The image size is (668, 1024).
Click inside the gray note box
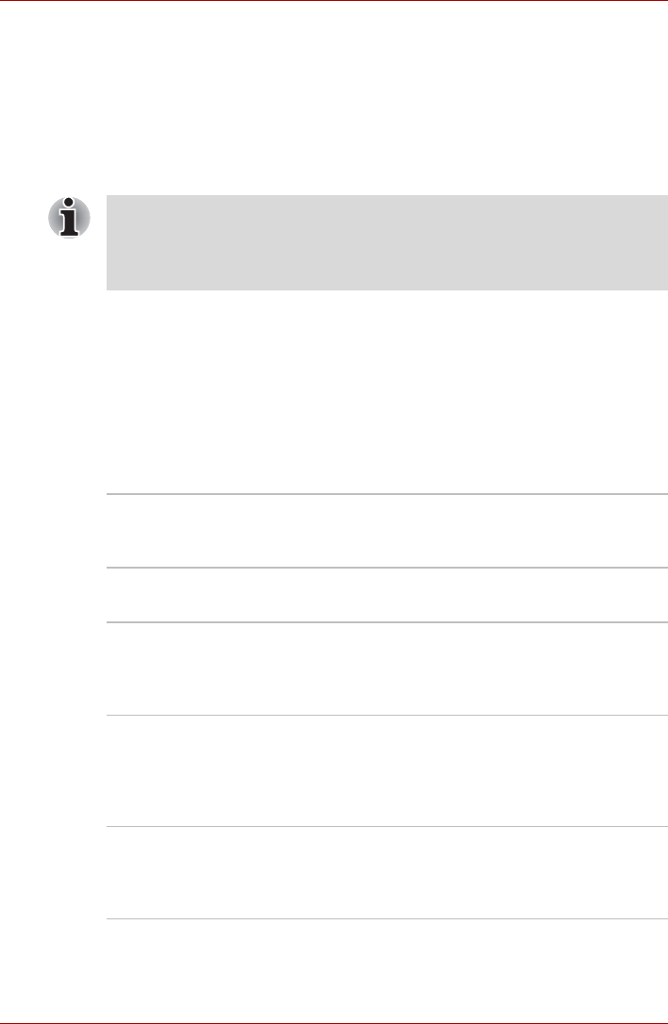(387, 242)
